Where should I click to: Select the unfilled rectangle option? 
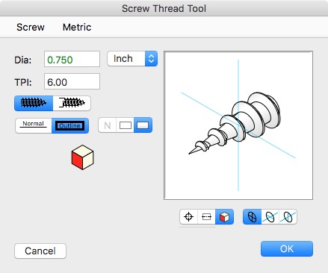coord(125,125)
